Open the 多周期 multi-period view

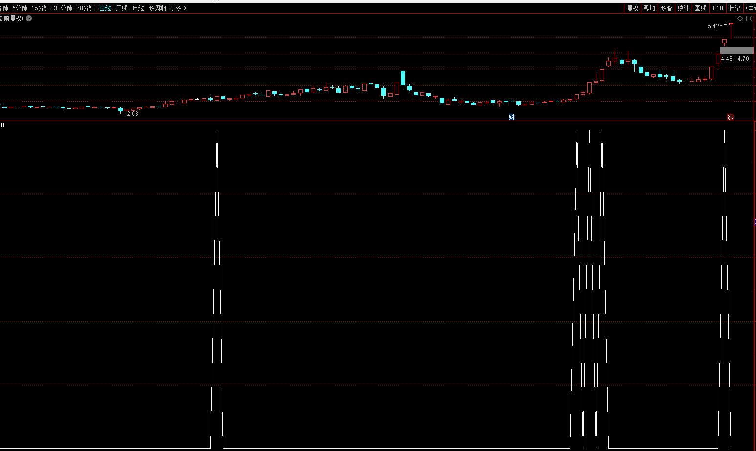click(x=157, y=8)
